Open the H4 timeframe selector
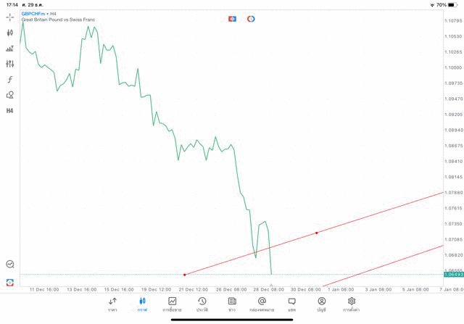 [x=9, y=111]
